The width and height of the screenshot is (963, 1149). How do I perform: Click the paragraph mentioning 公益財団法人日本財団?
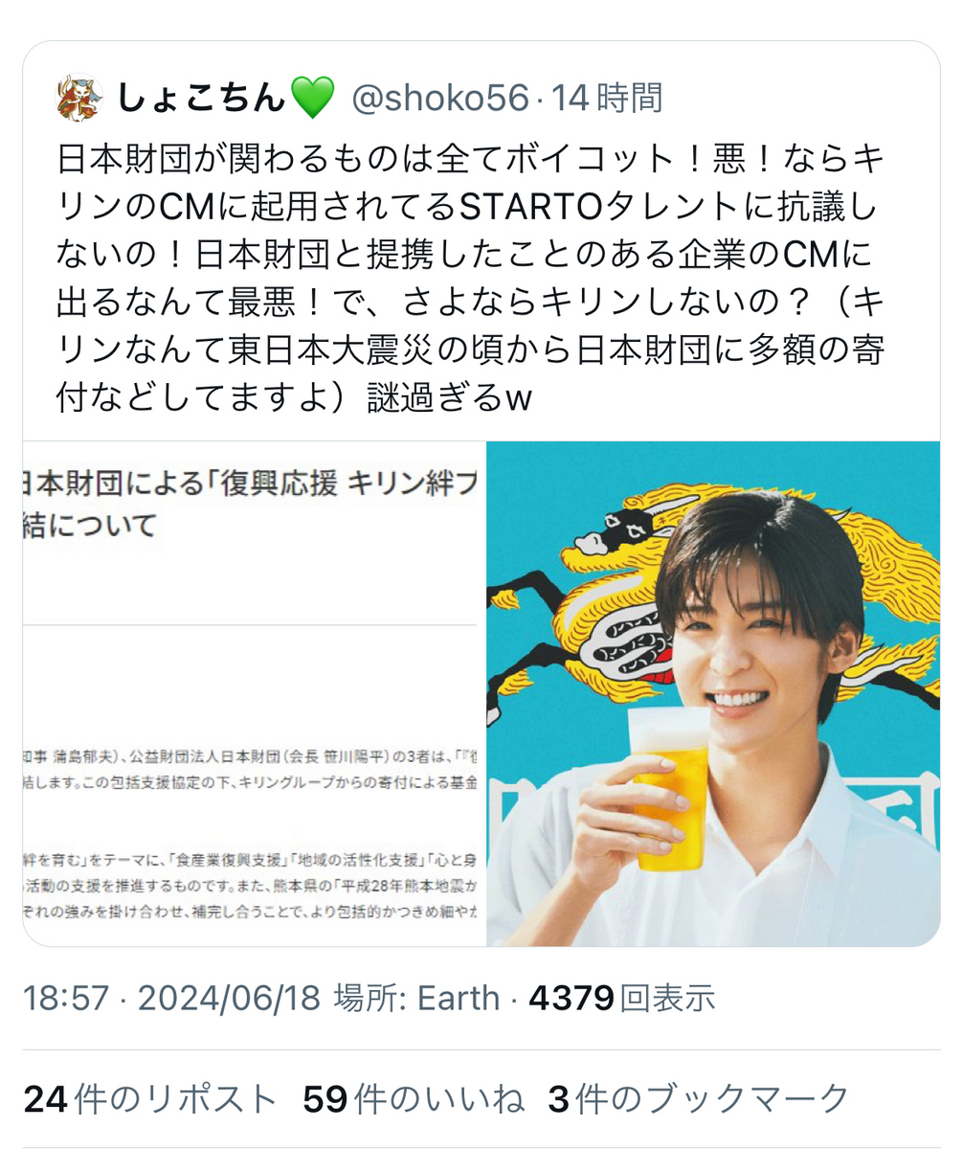[x=251, y=771]
